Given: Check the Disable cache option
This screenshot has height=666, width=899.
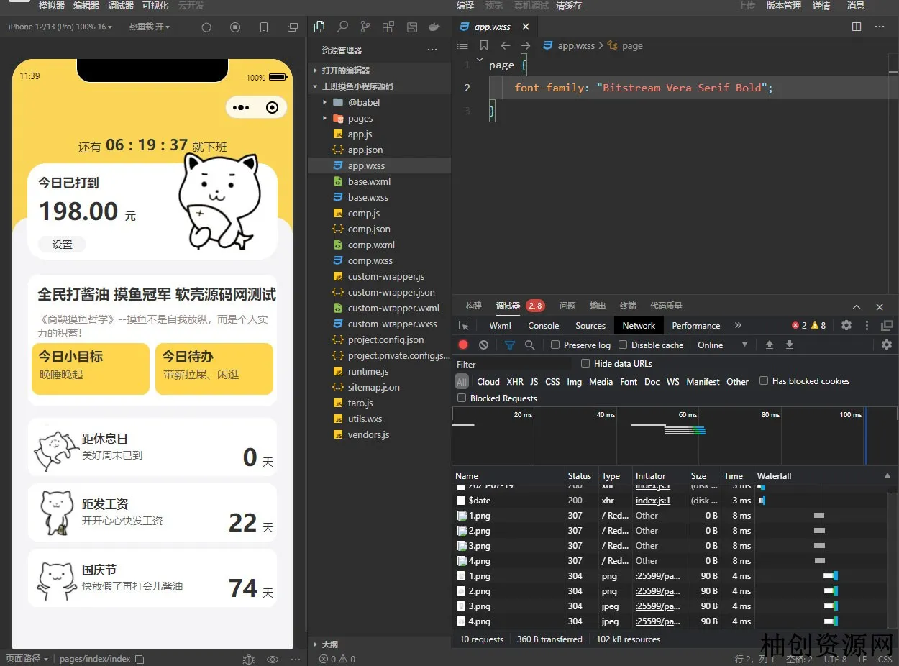Looking at the screenshot, I should [623, 345].
